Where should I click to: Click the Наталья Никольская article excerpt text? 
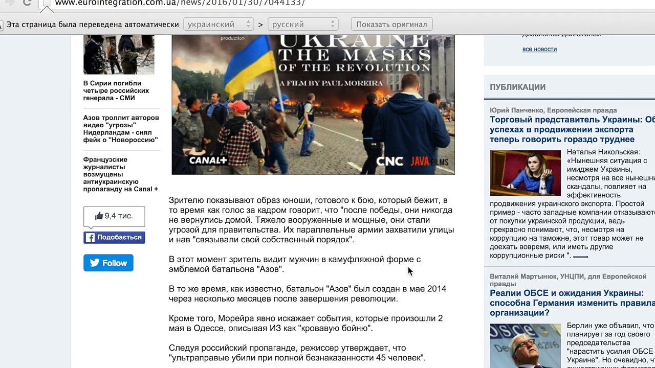point(572,204)
